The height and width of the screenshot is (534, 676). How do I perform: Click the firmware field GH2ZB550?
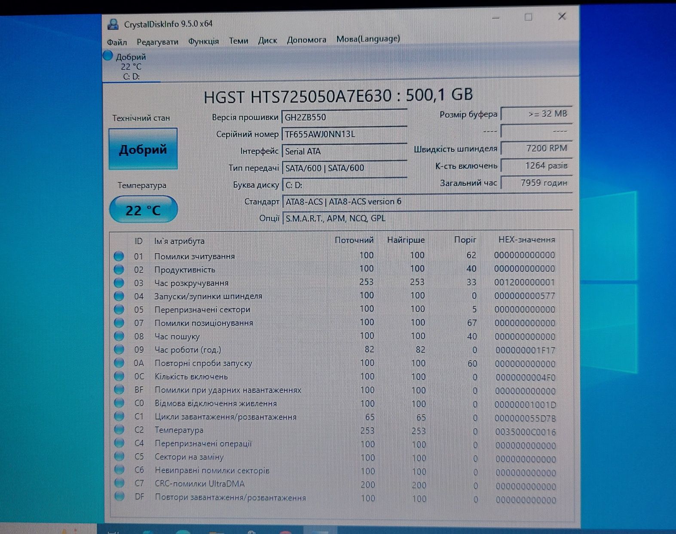tap(344, 117)
